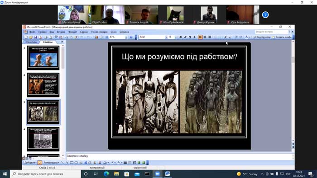Open the Показ слайдов menu
The height and width of the screenshot is (178, 317).
coord(99,32)
